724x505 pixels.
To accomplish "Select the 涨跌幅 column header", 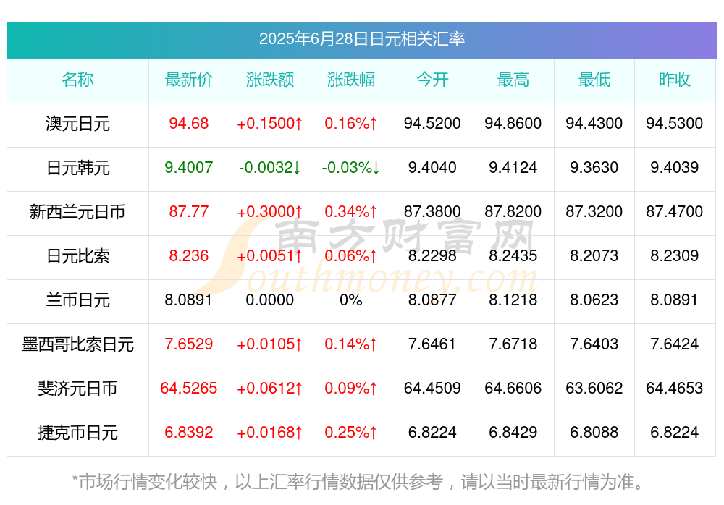I will point(351,80).
